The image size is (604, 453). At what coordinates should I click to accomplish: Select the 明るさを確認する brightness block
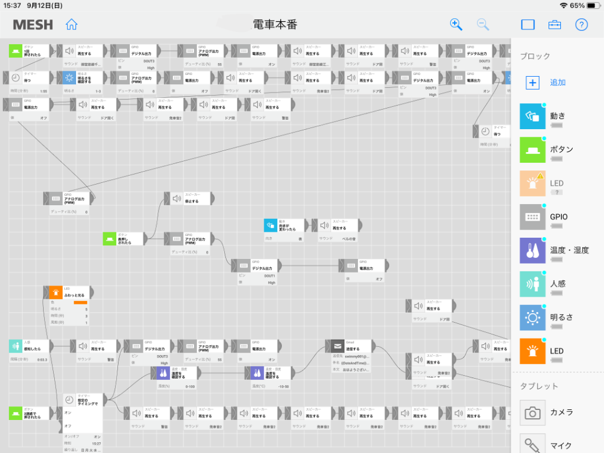pos(83,78)
